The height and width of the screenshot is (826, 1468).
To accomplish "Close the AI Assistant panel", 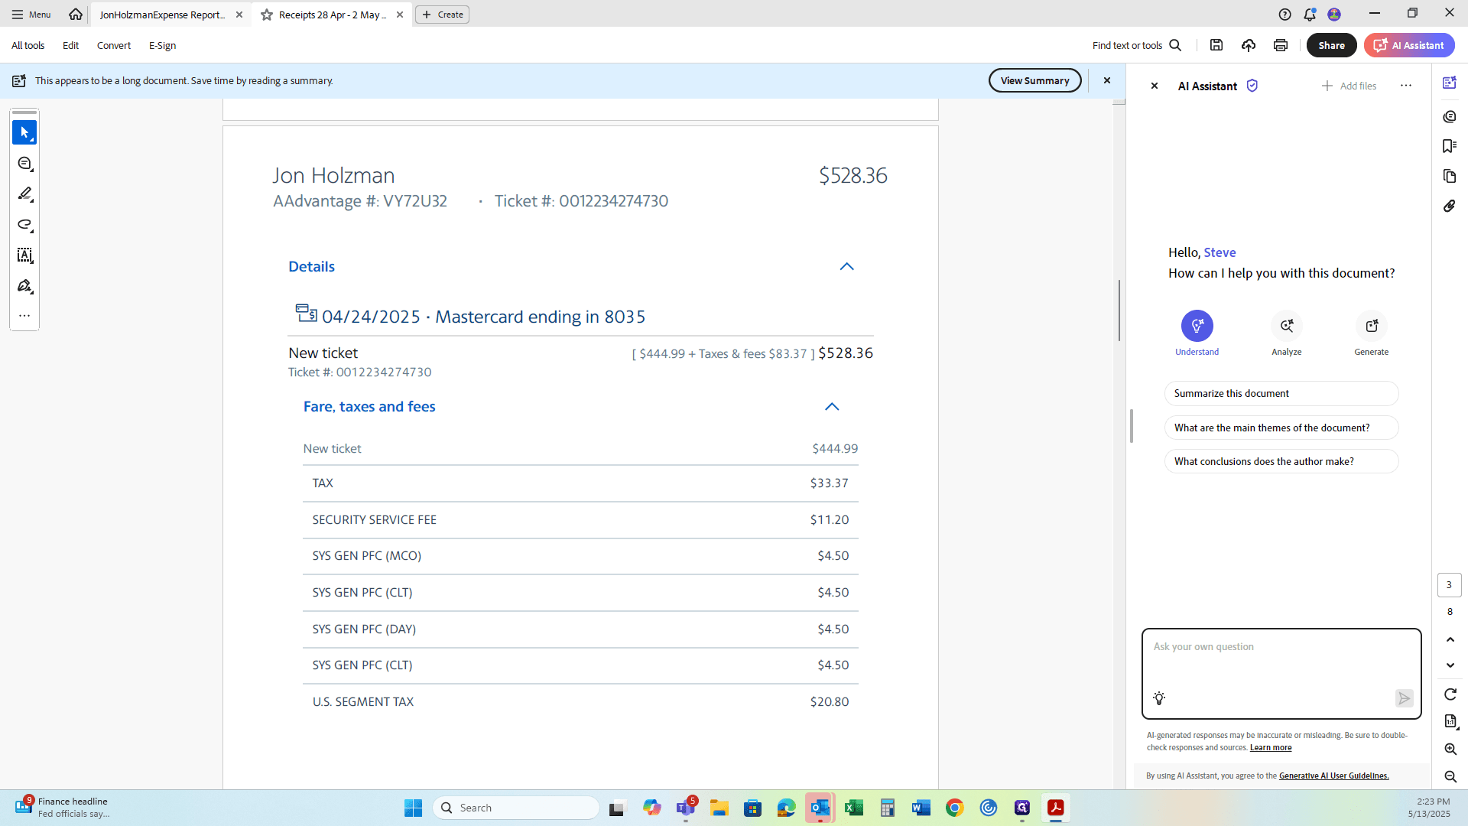I will click(x=1155, y=86).
